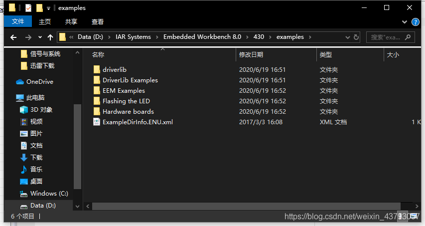Expand chevron after IAR Systems breadcrumb
Viewport: 425px width, 226px height.
pos(157,37)
